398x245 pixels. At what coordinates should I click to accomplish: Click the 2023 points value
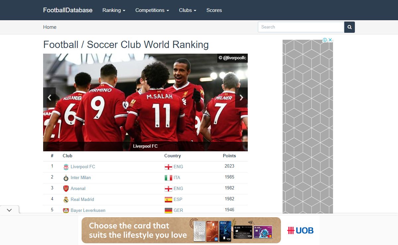[230, 166]
